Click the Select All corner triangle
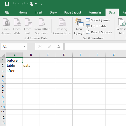The image size is (126, 126). (3, 55)
